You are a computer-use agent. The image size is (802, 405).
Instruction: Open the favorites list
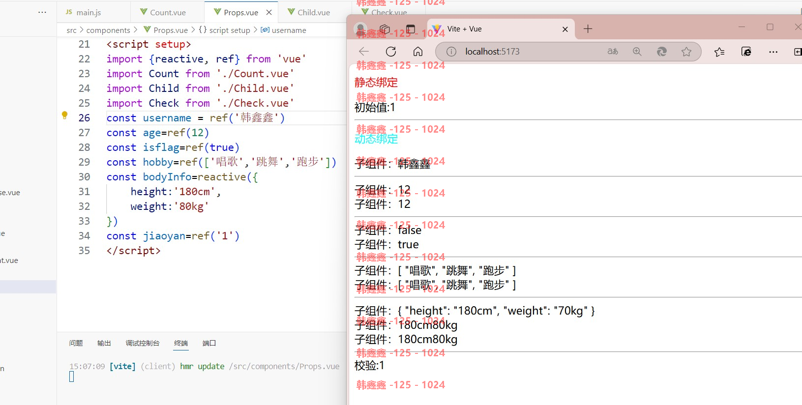click(719, 52)
